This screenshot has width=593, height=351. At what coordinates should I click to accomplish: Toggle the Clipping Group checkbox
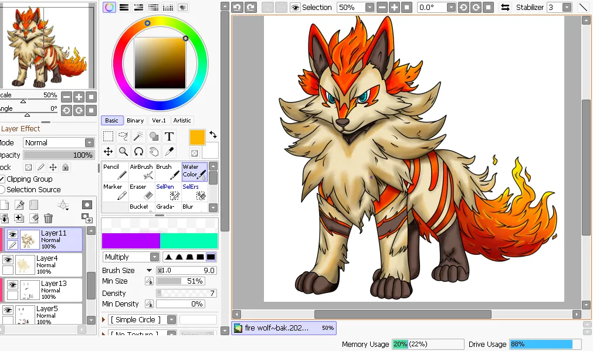[x=2, y=179]
